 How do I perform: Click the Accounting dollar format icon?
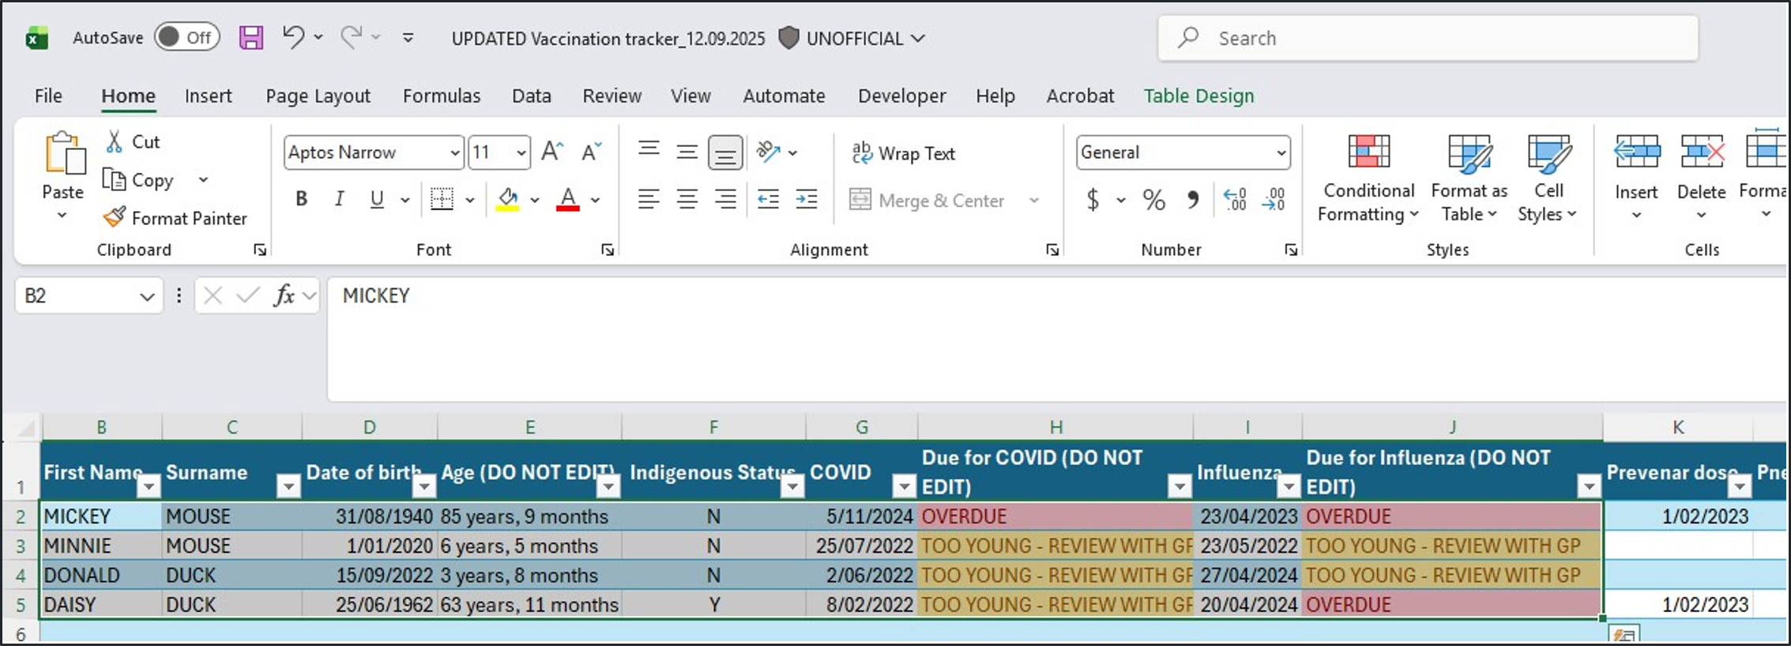(1093, 199)
